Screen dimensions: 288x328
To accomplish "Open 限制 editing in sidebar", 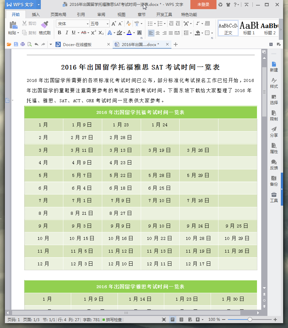I will 274,116.
